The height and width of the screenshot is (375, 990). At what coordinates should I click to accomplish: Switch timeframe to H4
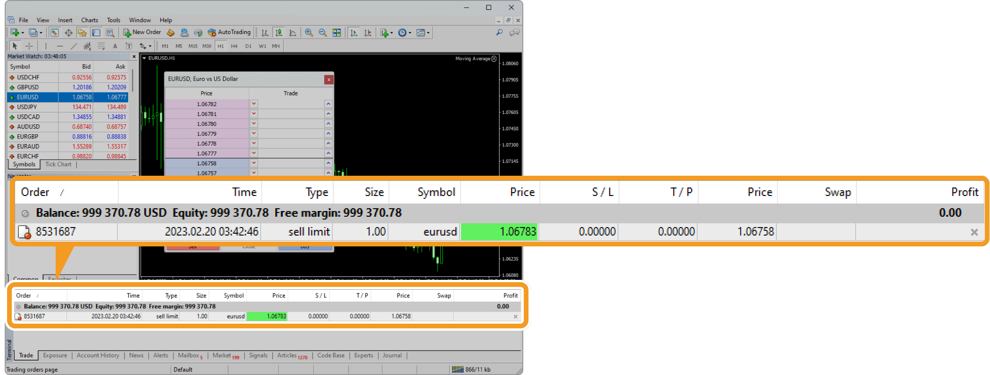(234, 46)
